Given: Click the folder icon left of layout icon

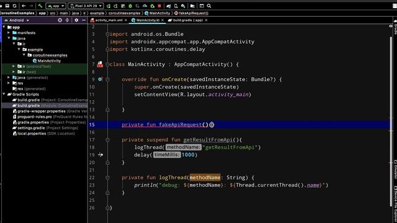Looking at the screenshot, I should point(192,6).
